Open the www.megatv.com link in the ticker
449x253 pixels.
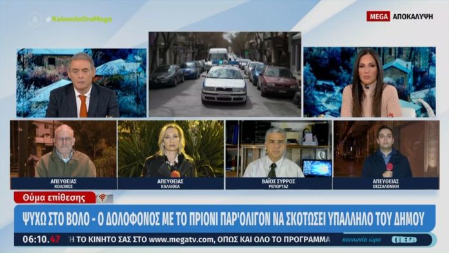pos(181,239)
